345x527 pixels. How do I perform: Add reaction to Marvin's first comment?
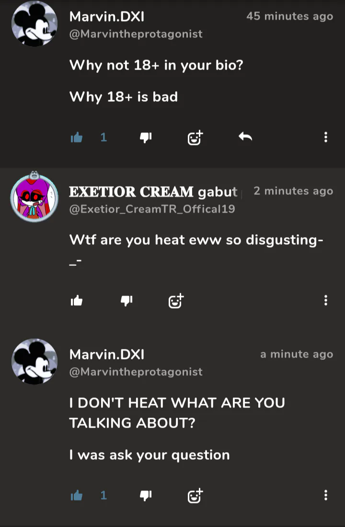coord(195,137)
